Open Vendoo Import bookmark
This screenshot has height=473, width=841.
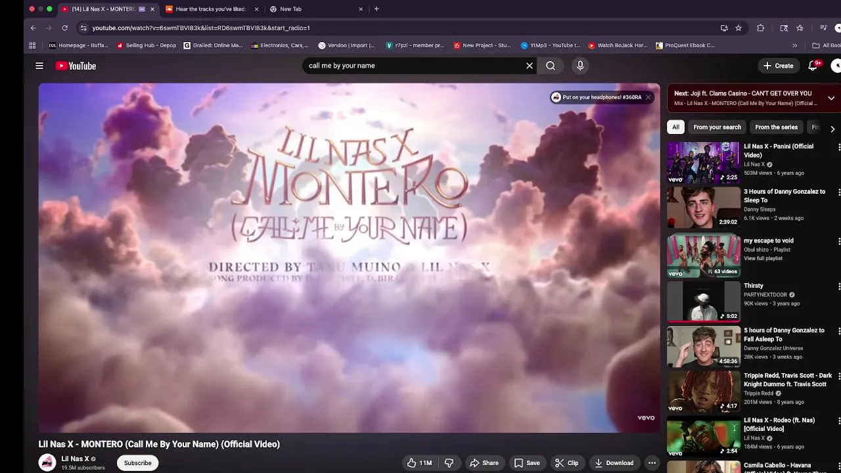pyautogui.click(x=347, y=46)
